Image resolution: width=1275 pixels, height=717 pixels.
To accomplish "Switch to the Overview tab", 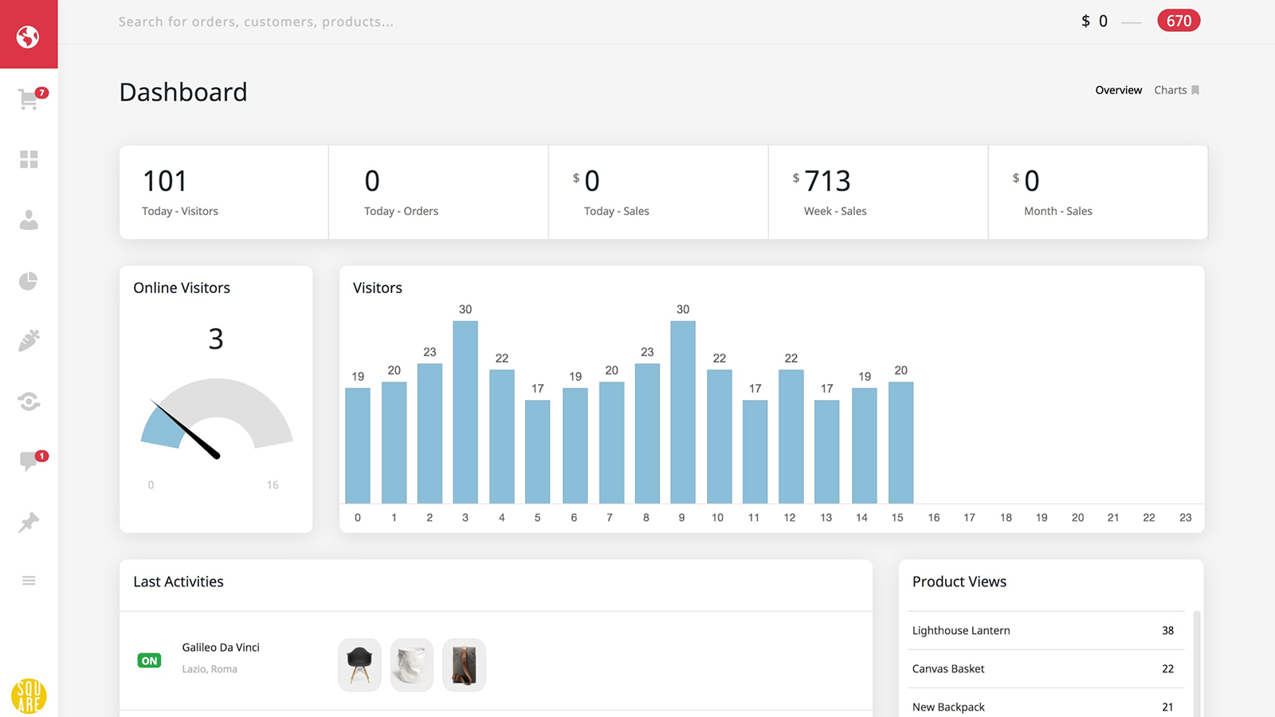I will 1118,90.
